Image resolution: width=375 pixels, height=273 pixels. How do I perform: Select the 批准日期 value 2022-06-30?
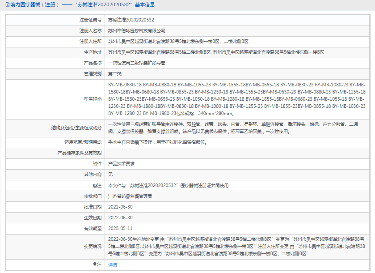120,207
